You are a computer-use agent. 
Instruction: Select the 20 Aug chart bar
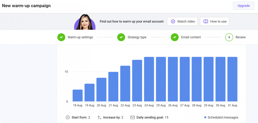(101, 90)
